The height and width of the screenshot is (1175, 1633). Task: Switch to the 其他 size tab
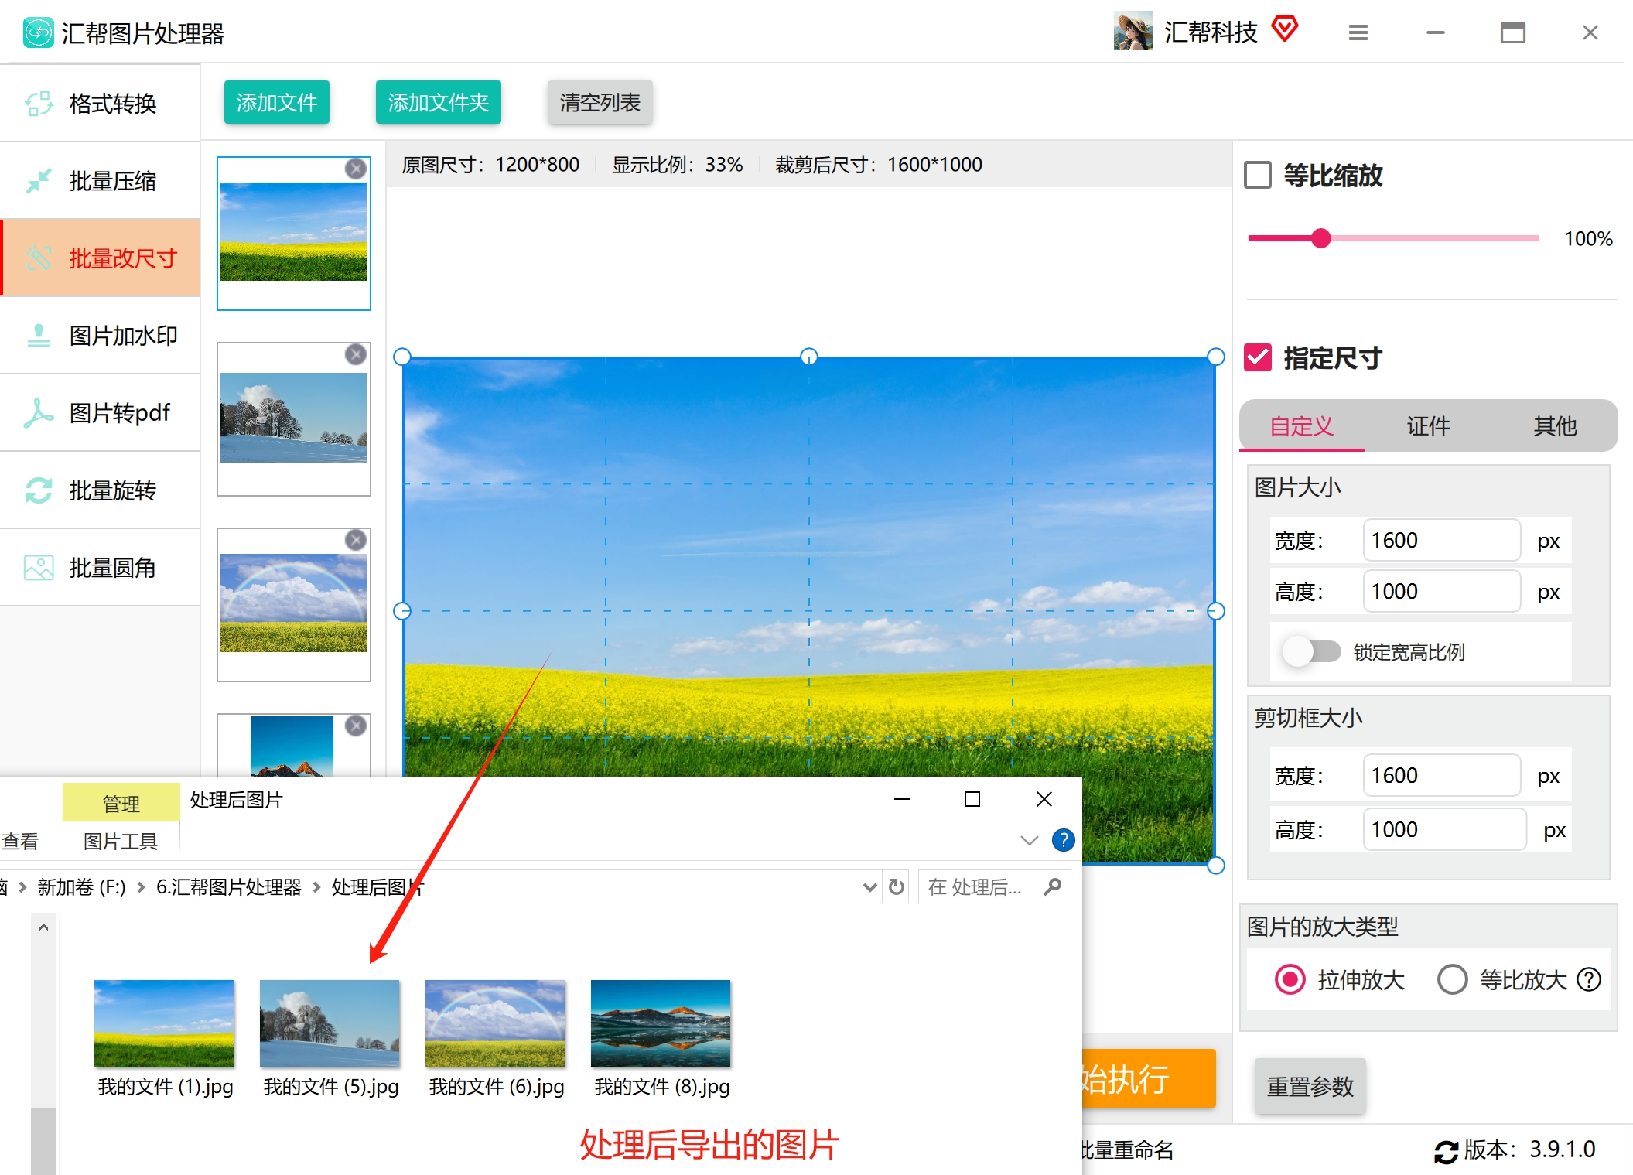[1555, 425]
